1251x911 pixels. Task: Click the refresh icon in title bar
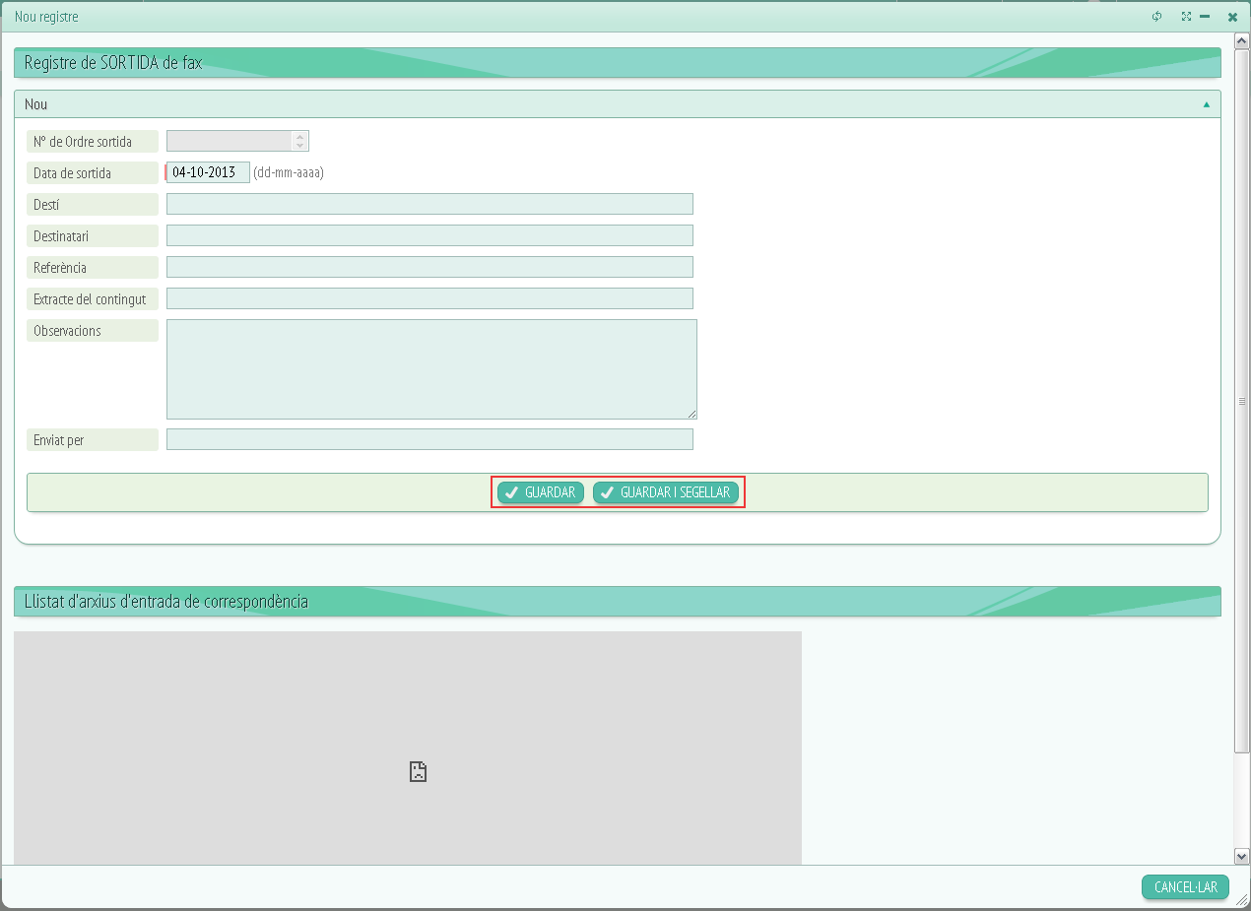point(1157,17)
